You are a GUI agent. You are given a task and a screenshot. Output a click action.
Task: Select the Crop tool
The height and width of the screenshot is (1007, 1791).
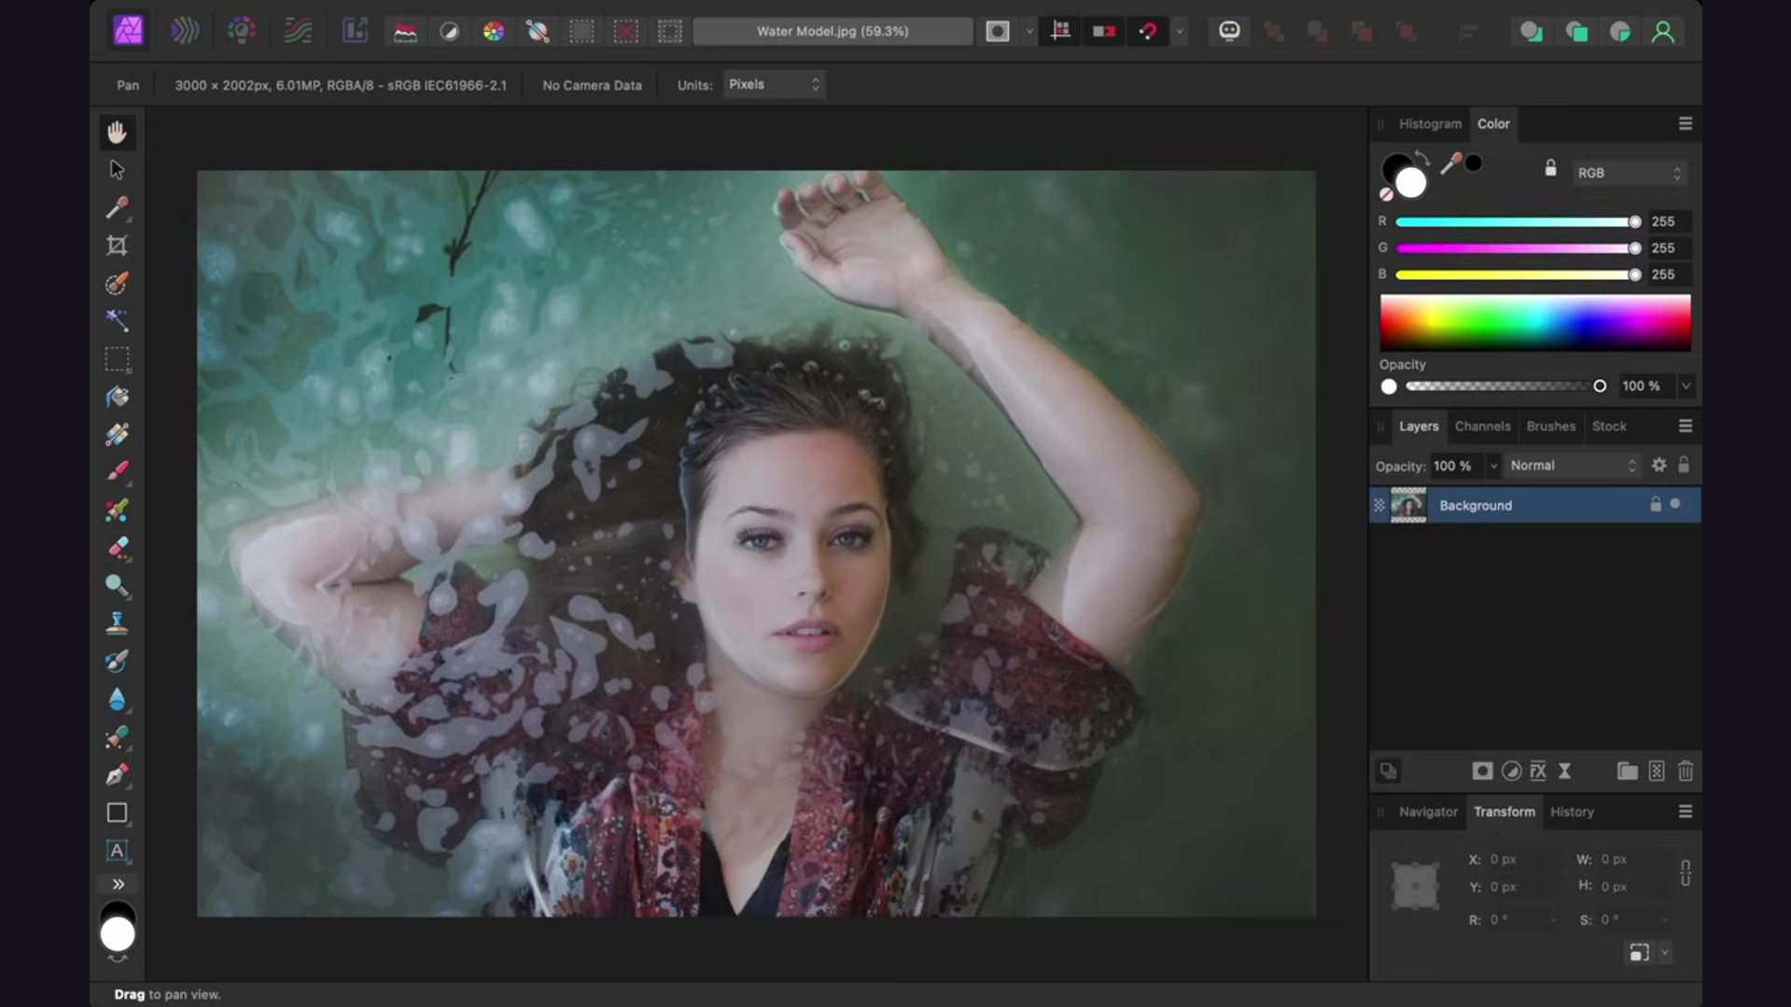117,245
